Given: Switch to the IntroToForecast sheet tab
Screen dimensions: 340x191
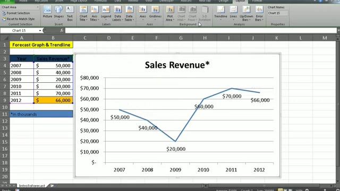Looking at the screenshot, I should click(x=32, y=186).
